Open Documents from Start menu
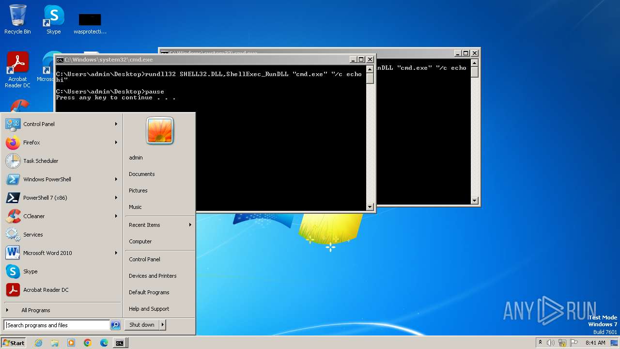The width and height of the screenshot is (620, 349). [x=141, y=174]
